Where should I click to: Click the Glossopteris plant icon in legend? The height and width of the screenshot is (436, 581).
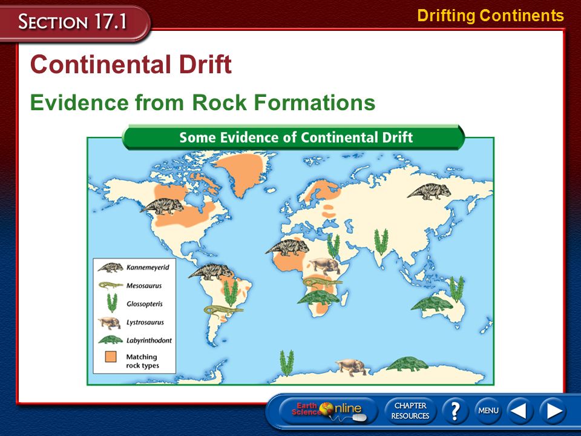tap(112, 303)
